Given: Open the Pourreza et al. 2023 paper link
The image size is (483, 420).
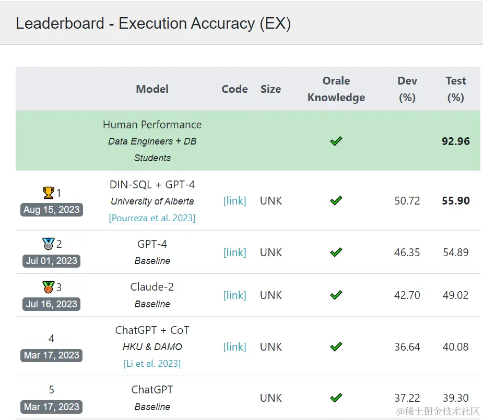Looking at the screenshot, I should click(152, 218).
